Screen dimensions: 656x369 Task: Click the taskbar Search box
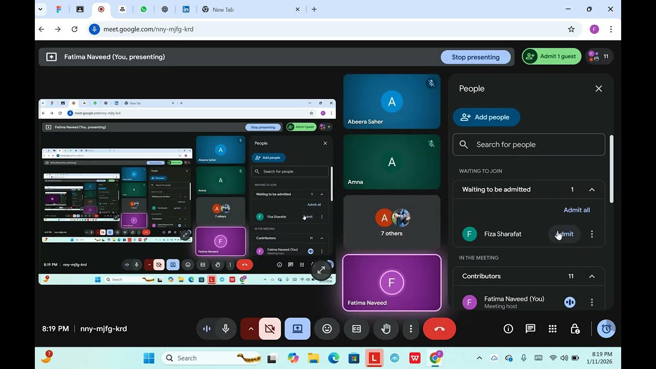point(212,358)
